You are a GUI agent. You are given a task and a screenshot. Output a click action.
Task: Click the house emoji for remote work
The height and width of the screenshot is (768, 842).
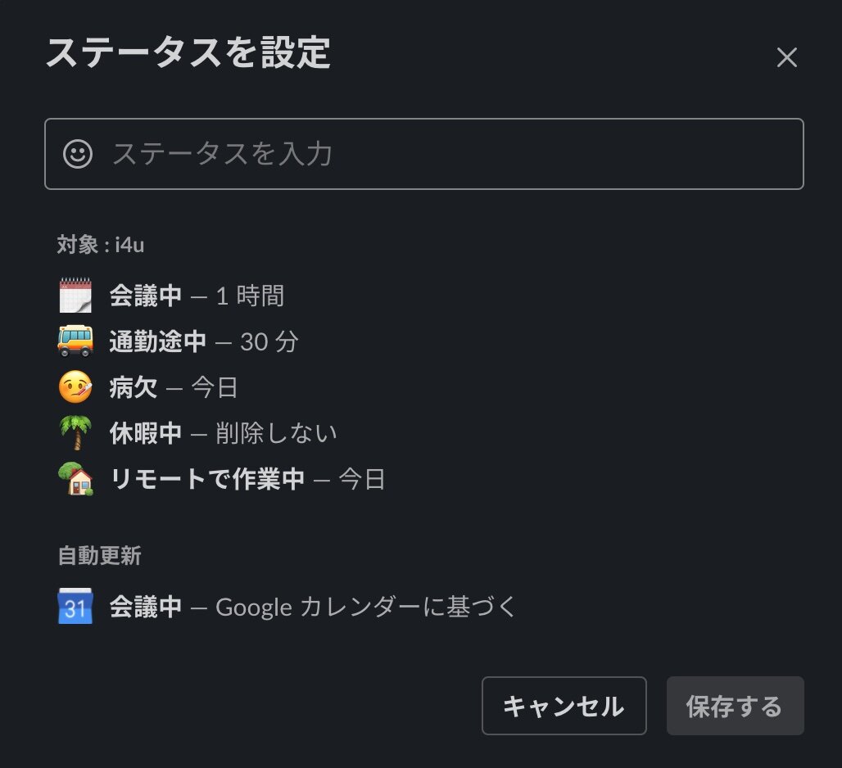click(x=75, y=479)
